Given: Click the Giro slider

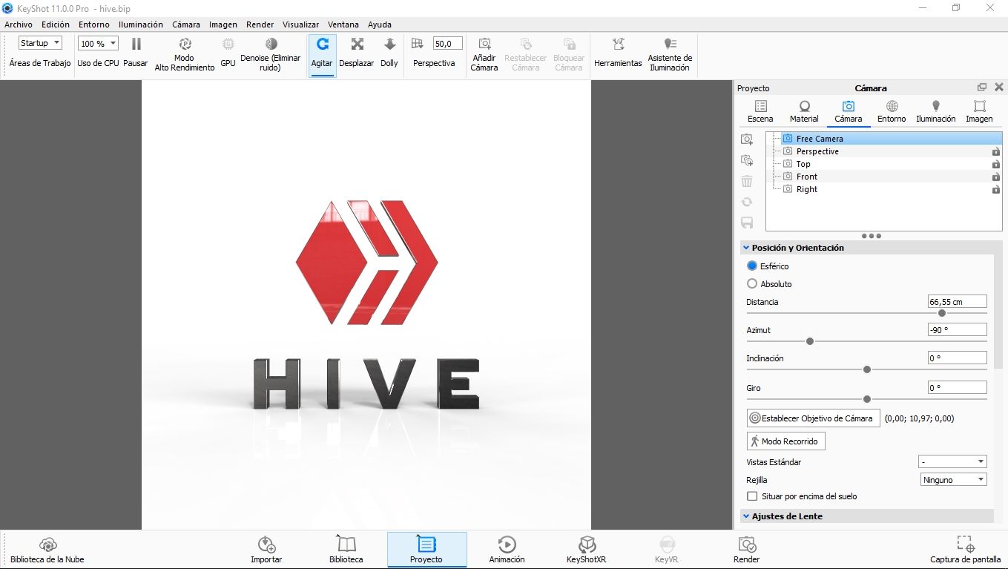Looking at the screenshot, I should [866, 399].
